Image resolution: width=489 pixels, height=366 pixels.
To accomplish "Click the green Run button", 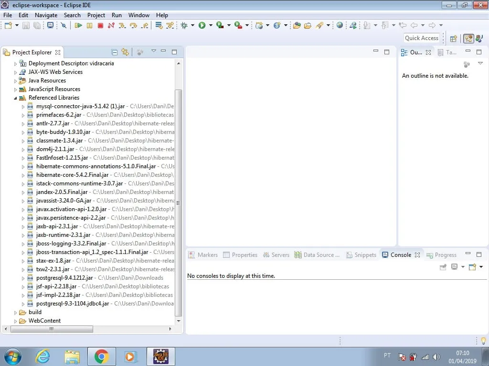I will coord(202,26).
